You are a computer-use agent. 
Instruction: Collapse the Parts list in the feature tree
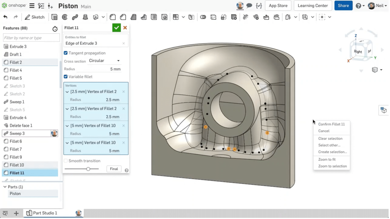click(x=5, y=187)
